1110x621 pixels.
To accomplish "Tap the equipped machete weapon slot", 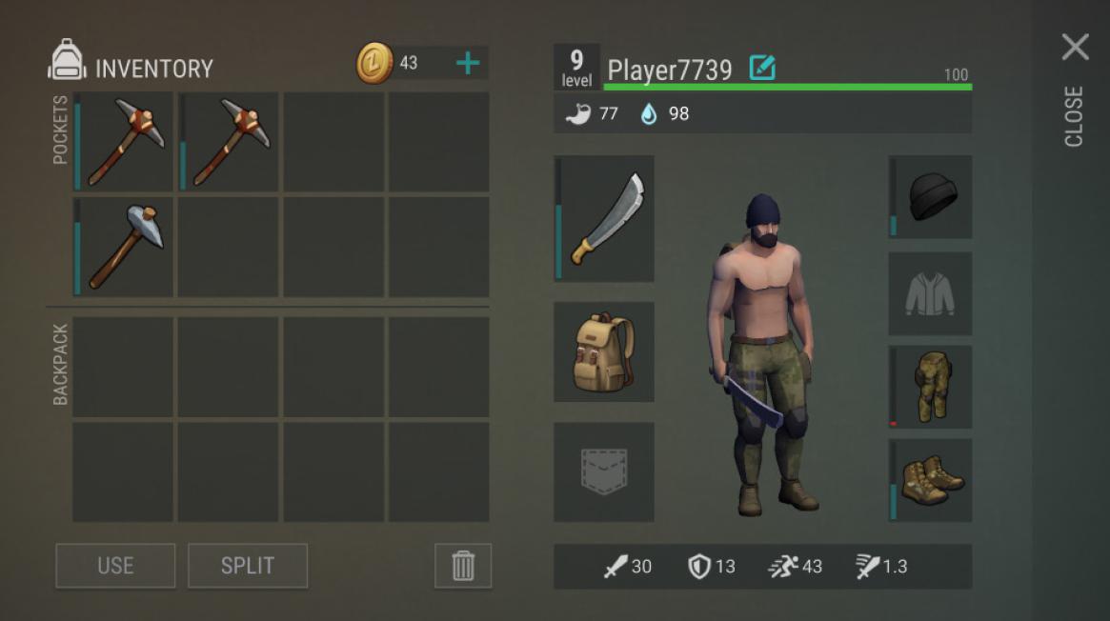I will tap(604, 218).
